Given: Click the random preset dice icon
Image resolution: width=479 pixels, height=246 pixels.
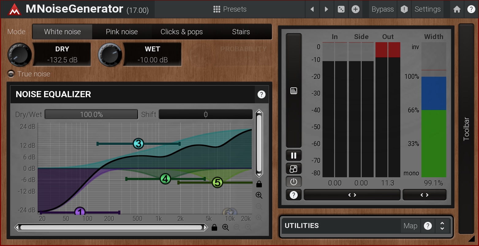Looking at the screenshot, I should [x=341, y=9].
